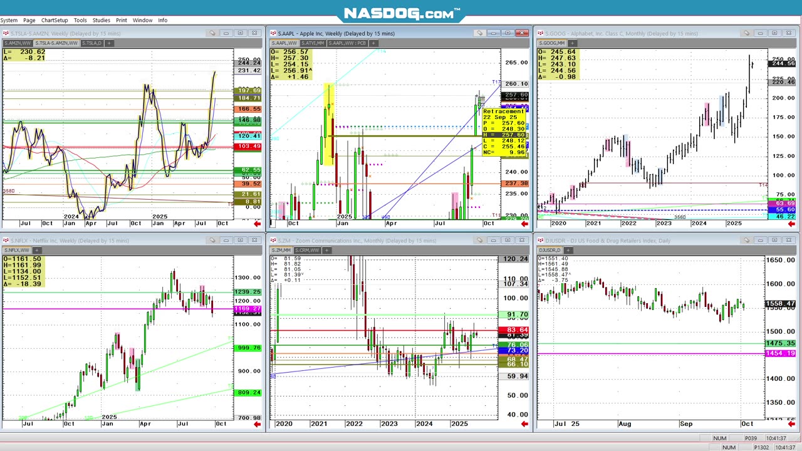The width and height of the screenshot is (802, 451).
Task: Open the Info menu
Action: point(162,20)
